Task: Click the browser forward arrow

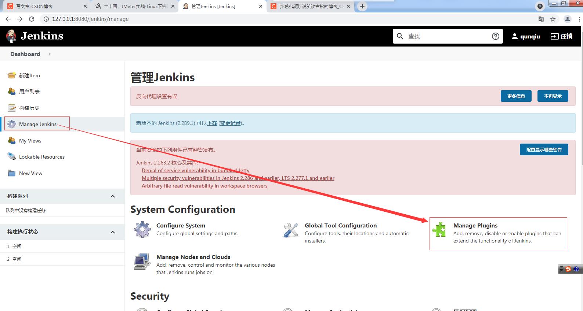Action: pyautogui.click(x=20, y=19)
